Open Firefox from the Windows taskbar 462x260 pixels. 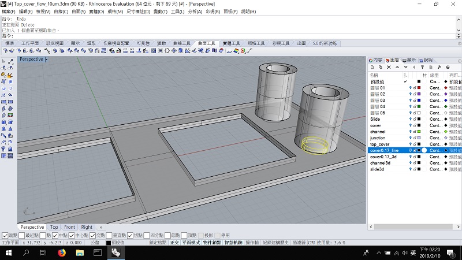click(63, 253)
